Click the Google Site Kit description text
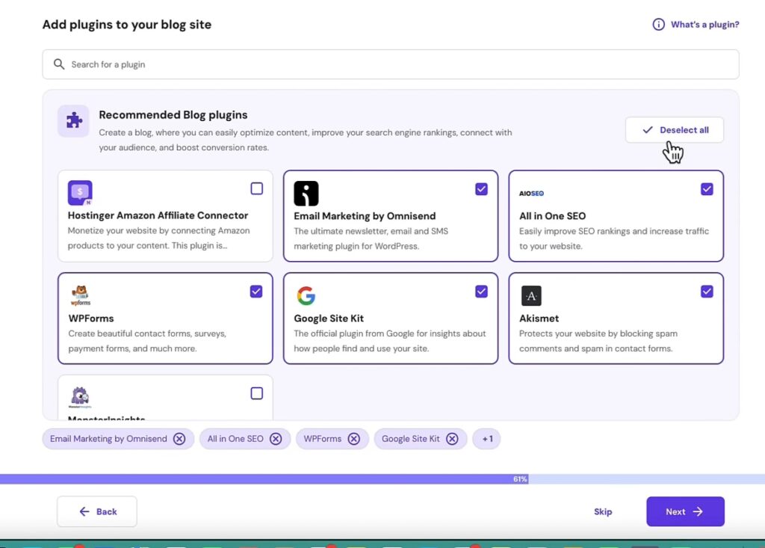Image resolution: width=765 pixels, height=548 pixels. click(x=390, y=341)
